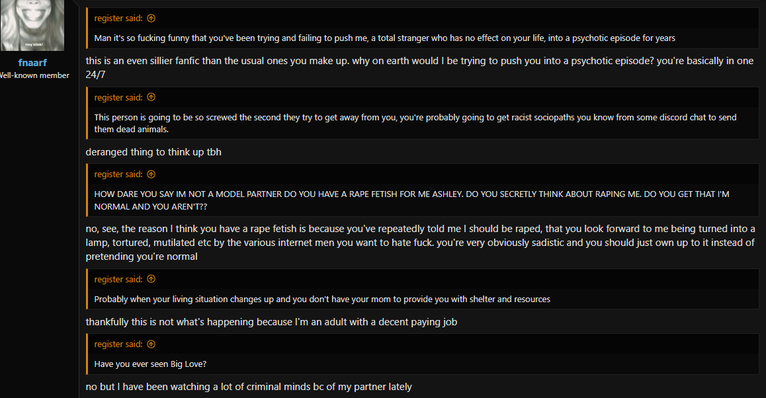Follow 'register said:' link above the all-caps quote
This screenshot has height=398, width=766.
[118, 175]
